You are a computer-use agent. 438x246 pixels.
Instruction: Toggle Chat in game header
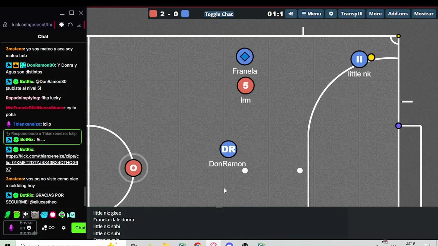pos(219,14)
